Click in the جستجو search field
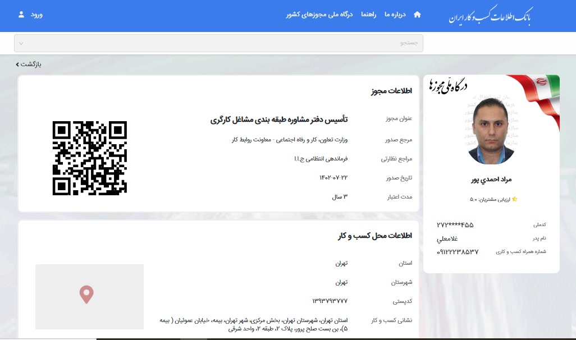Screen dimensions: 576x340 click(218, 43)
